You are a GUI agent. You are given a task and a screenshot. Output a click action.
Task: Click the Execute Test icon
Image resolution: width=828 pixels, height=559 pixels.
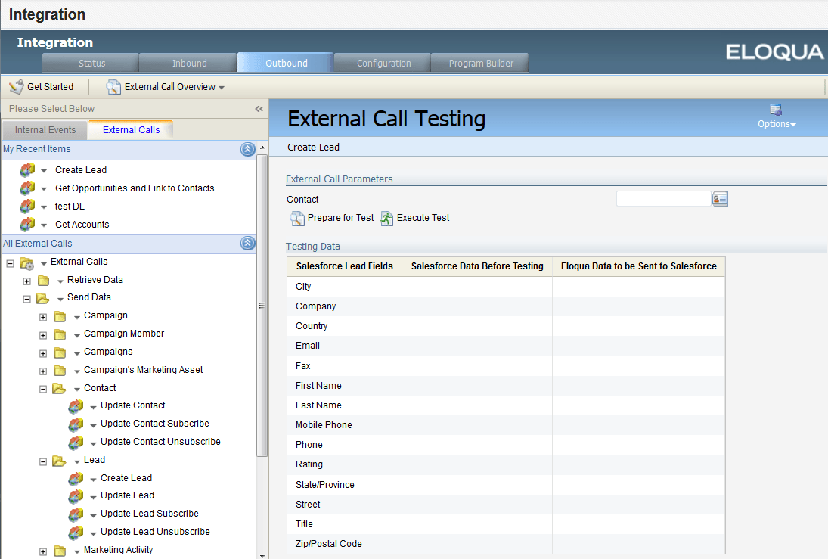387,218
